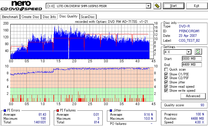Click the disc type DVD-R value
This screenshot has width=208, height=126.
184,26
